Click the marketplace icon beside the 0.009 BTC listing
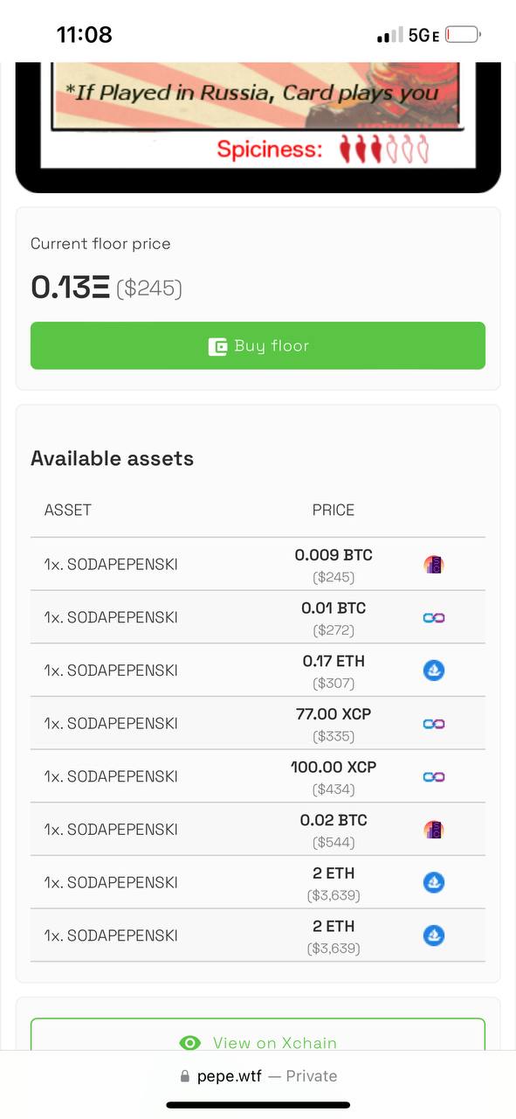This screenshot has height=1119, width=516. pyautogui.click(x=434, y=565)
